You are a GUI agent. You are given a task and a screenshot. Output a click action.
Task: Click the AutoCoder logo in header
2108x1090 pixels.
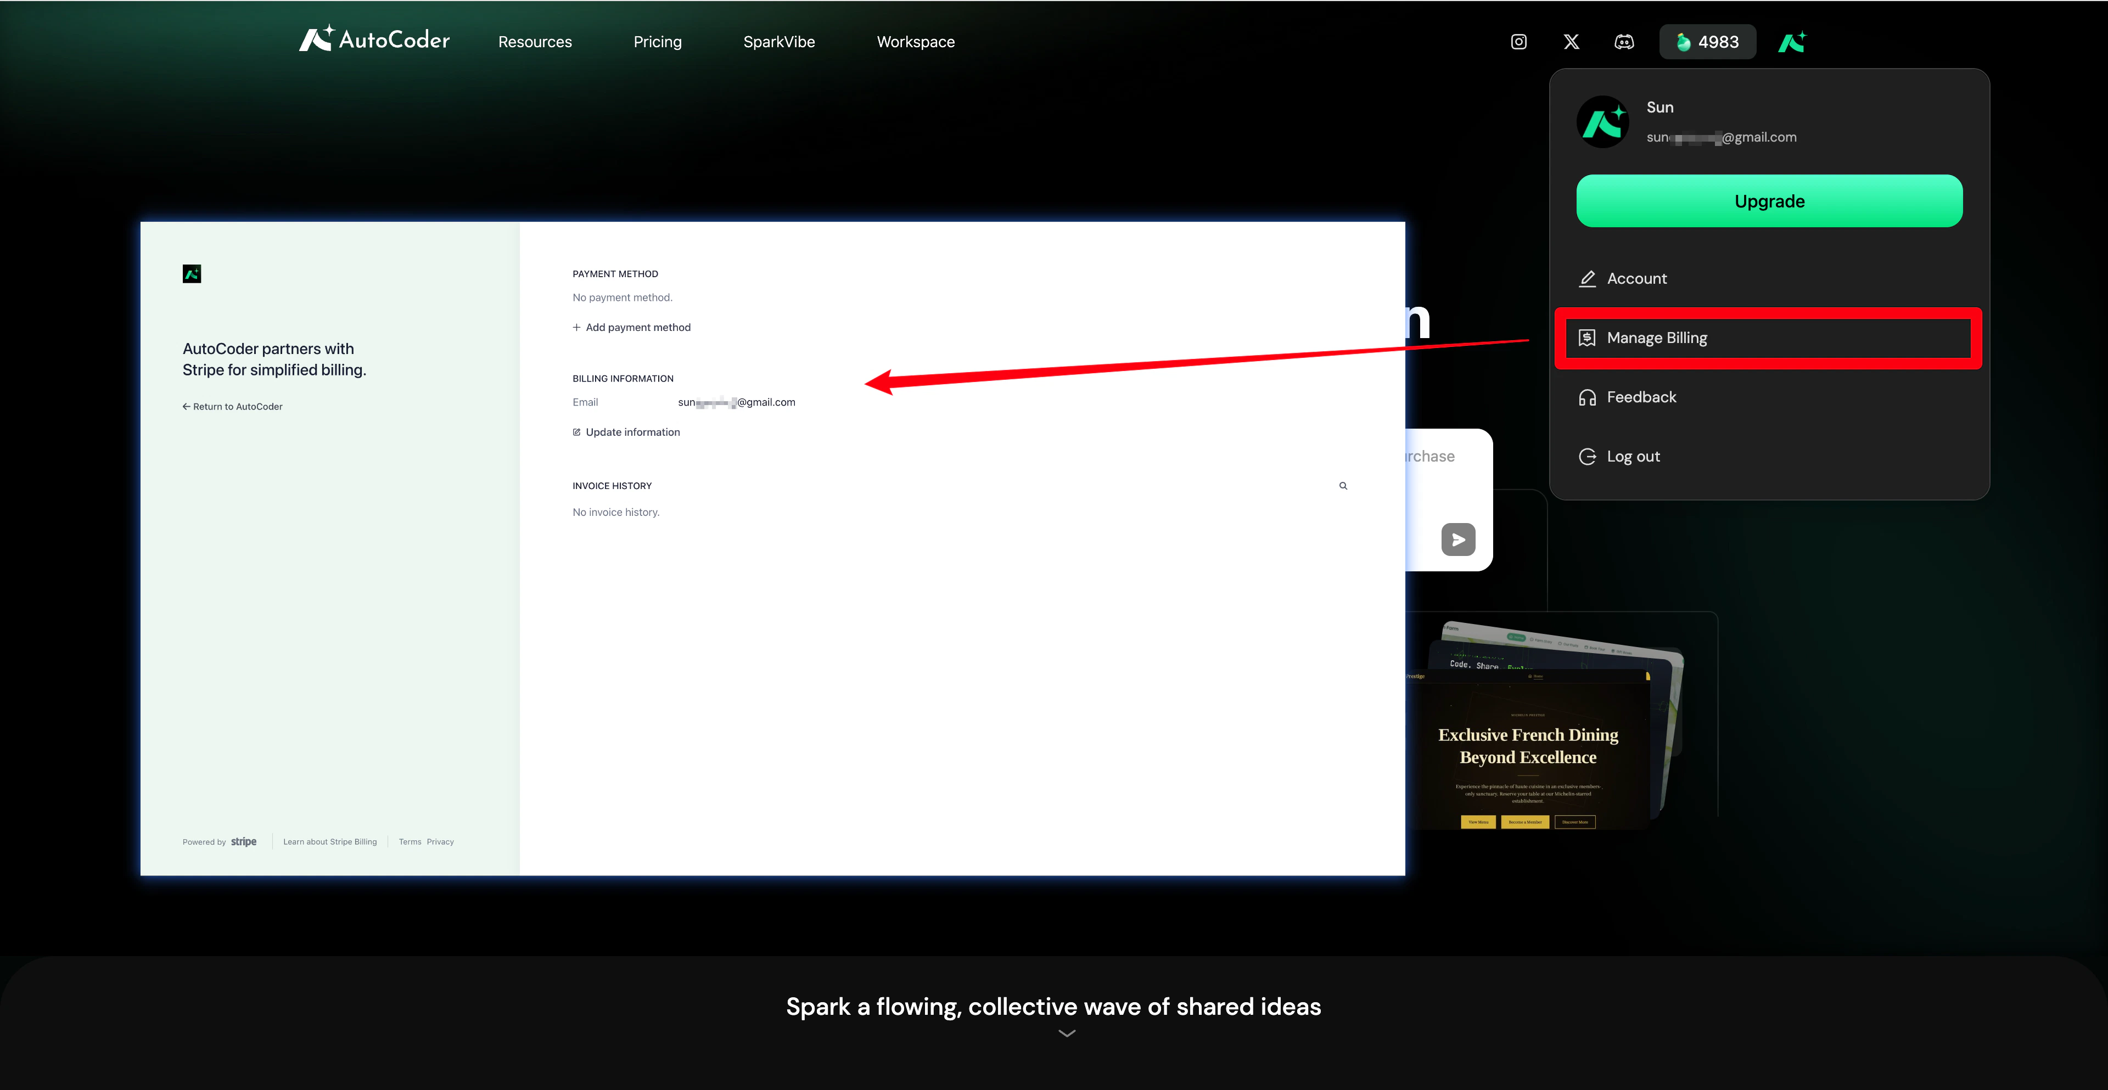click(374, 40)
